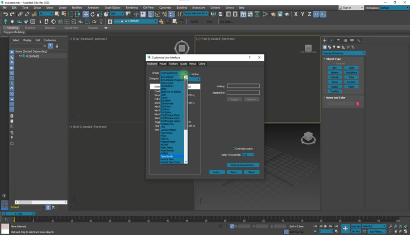Click the Redo arrow icon

12,14
